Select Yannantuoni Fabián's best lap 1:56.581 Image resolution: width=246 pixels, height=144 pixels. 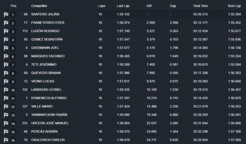click(x=234, y=115)
